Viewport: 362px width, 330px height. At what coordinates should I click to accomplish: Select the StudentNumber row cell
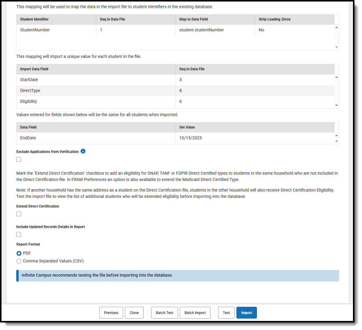click(56, 30)
